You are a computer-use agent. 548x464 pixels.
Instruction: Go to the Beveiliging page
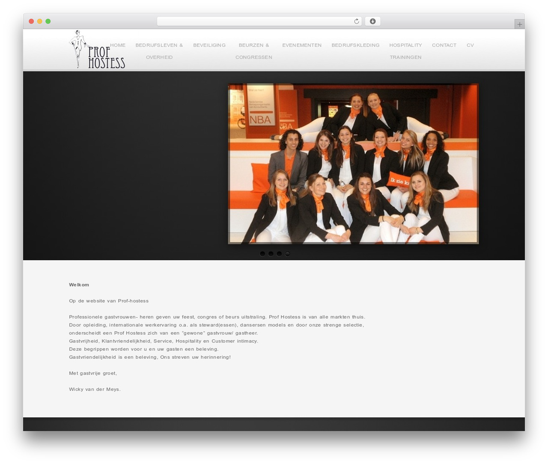click(x=209, y=45)
